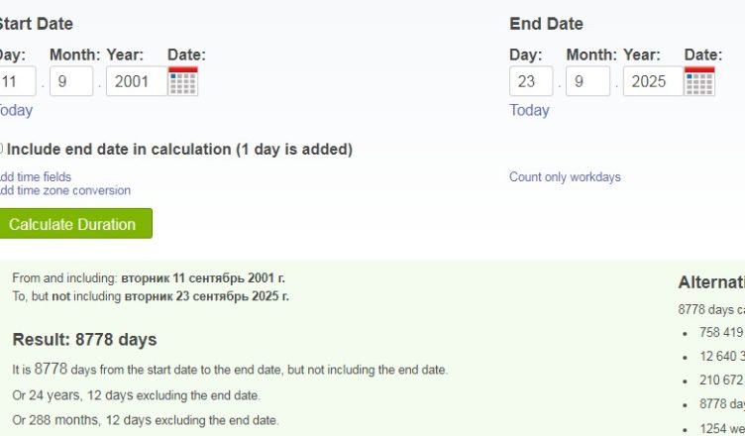Click the Add time fields link
Image resolution: width=745 pixels, height=436 pixels.
tap(36, 177)
